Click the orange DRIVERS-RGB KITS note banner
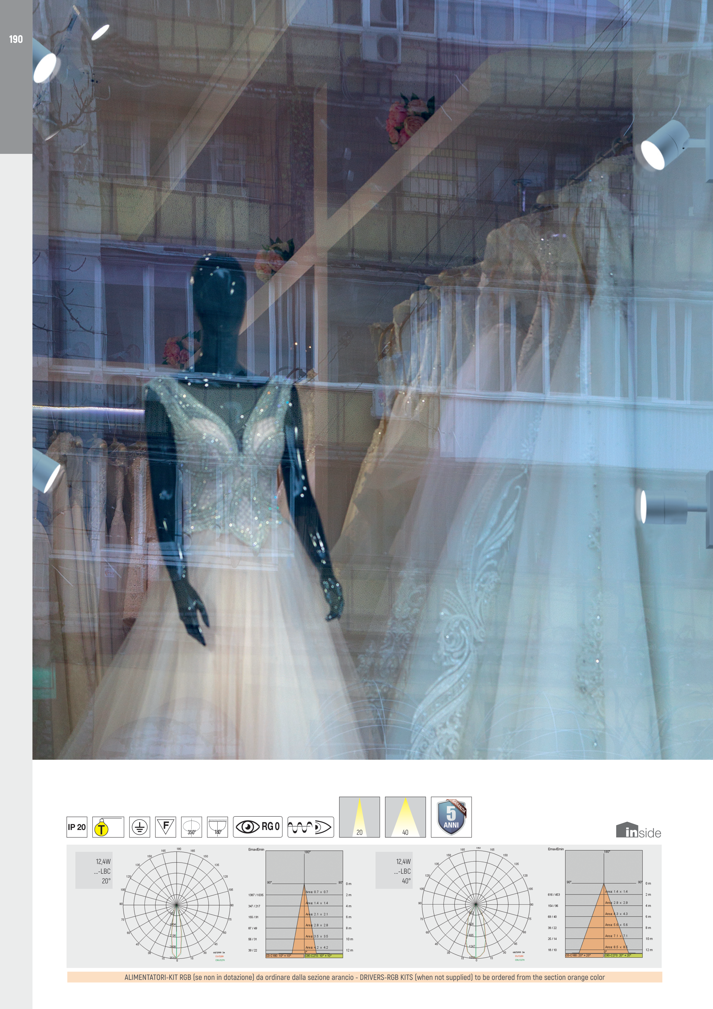The width and height of the screenshot is (713, 1009). (x=364, y=977)
